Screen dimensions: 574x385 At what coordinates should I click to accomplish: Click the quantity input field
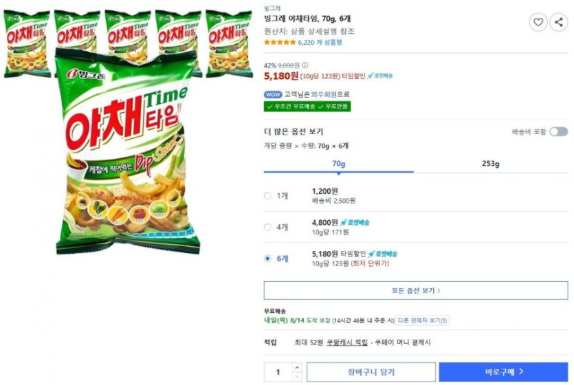278,372
